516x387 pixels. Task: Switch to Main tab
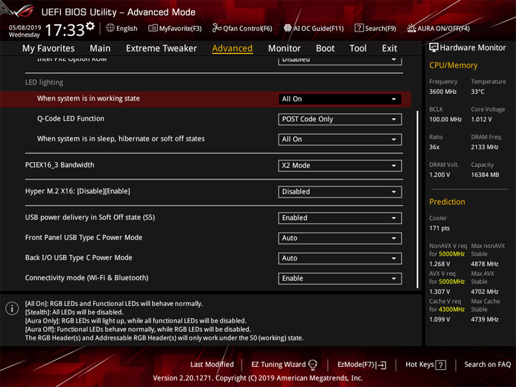pos(100,49)
